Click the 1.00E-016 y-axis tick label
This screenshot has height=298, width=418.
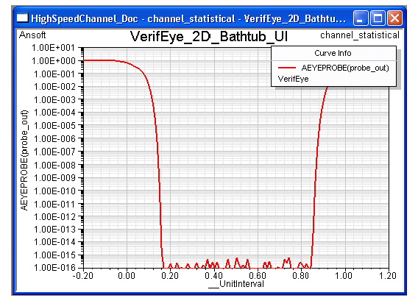coord(55,267)
